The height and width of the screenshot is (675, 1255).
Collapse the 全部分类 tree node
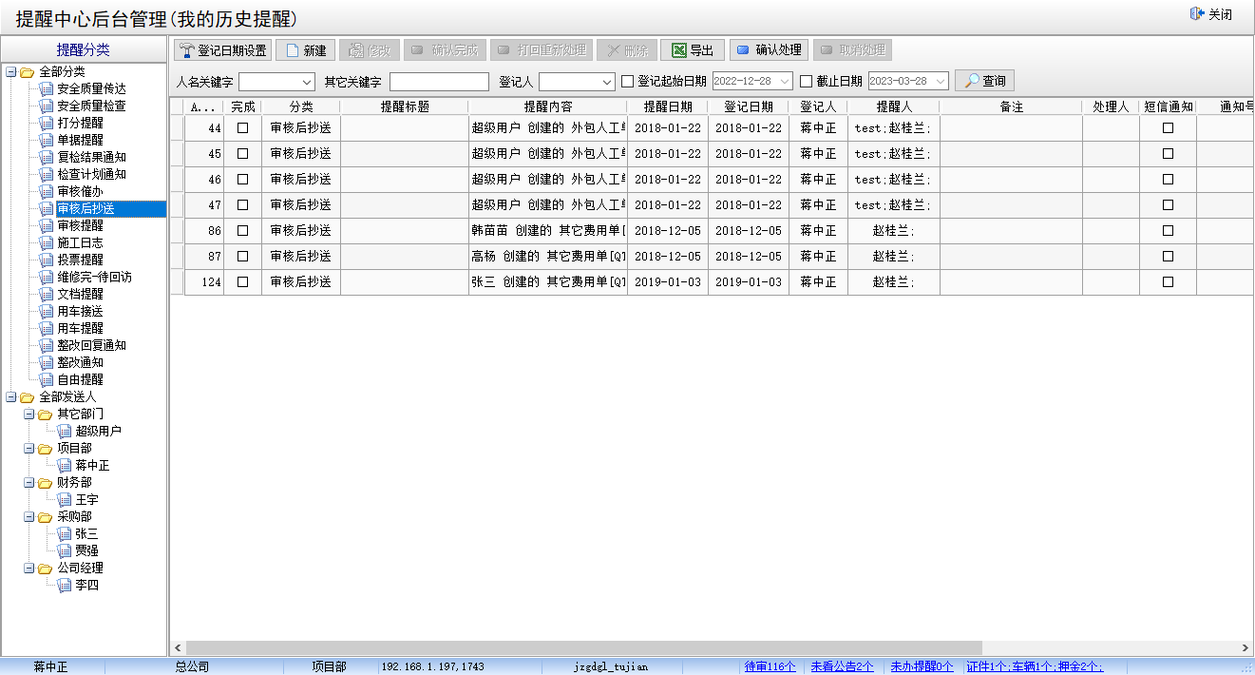(x=10, y=72)
